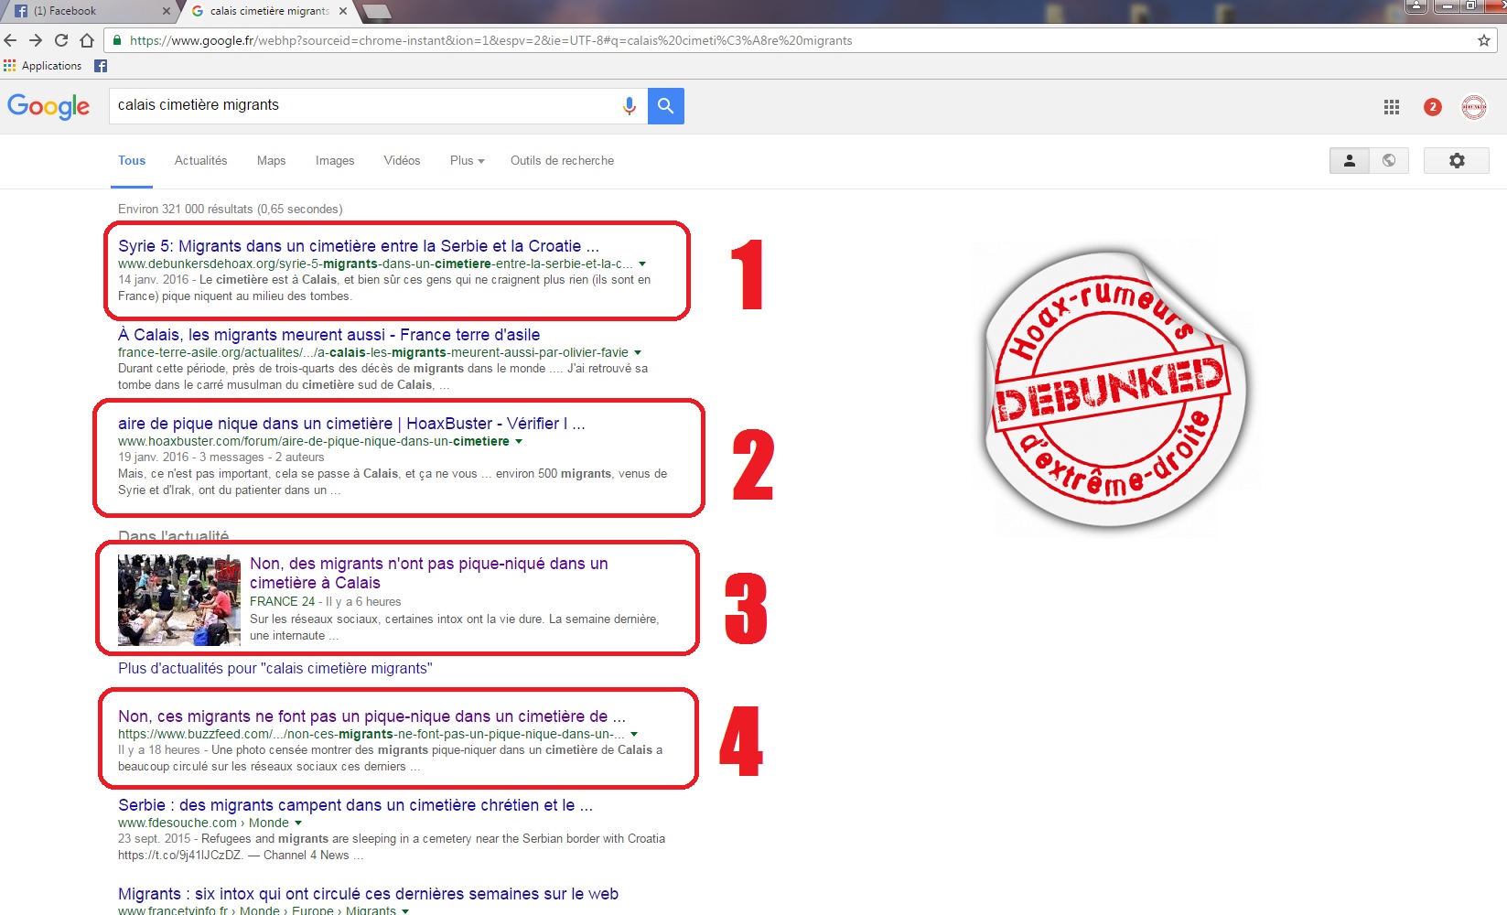This screenshot has height=915, width=1507.
Task: Open Outils de recherche options
Action: point(562,160)
